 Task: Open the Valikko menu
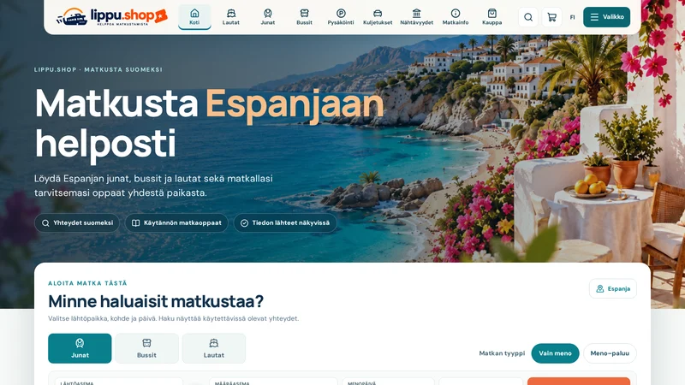(606, 17)
